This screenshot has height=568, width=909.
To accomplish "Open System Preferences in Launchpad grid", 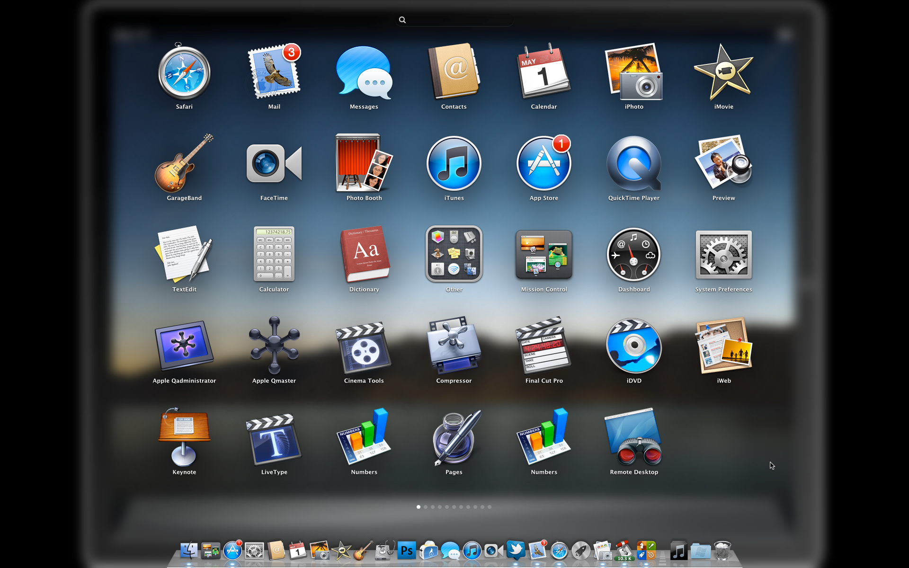I will (x=724, y=255).
